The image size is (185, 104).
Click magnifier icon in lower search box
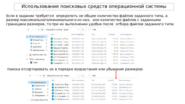pyautogui.click(x=89, y=75)
